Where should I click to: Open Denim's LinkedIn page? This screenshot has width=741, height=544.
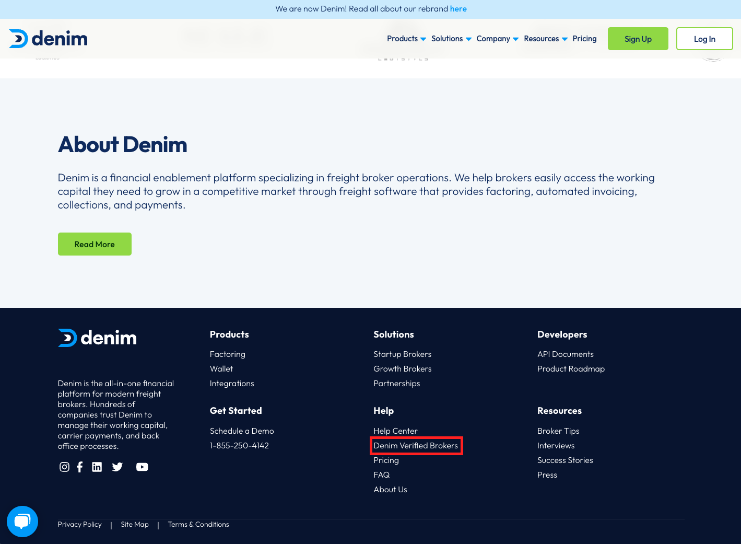97,467
